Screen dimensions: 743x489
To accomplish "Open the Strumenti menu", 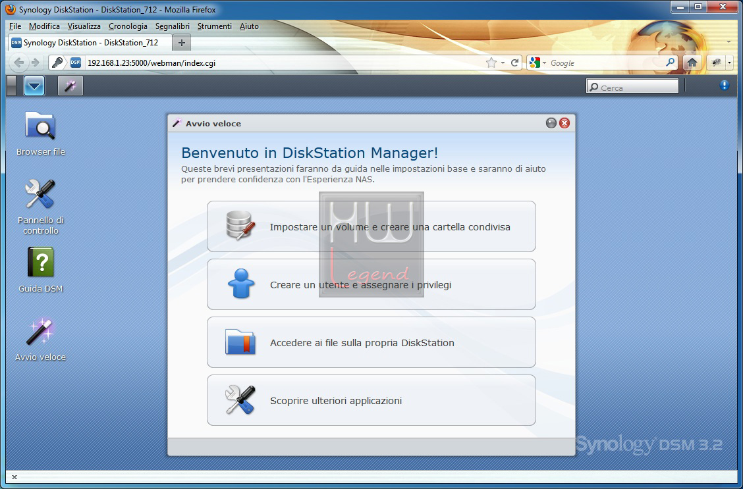I will pyautogui.click(x=215, y=26).
